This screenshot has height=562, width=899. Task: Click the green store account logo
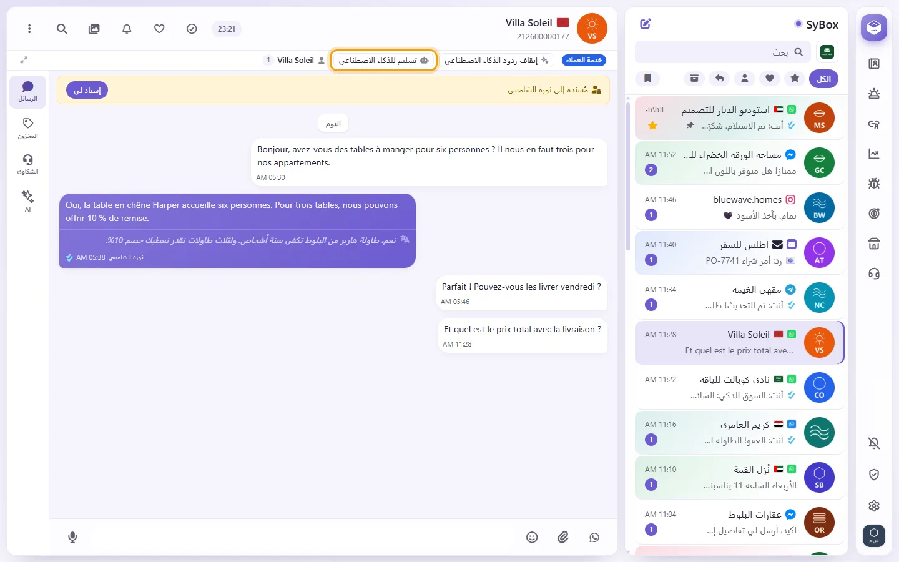click(x=827, y=52)
